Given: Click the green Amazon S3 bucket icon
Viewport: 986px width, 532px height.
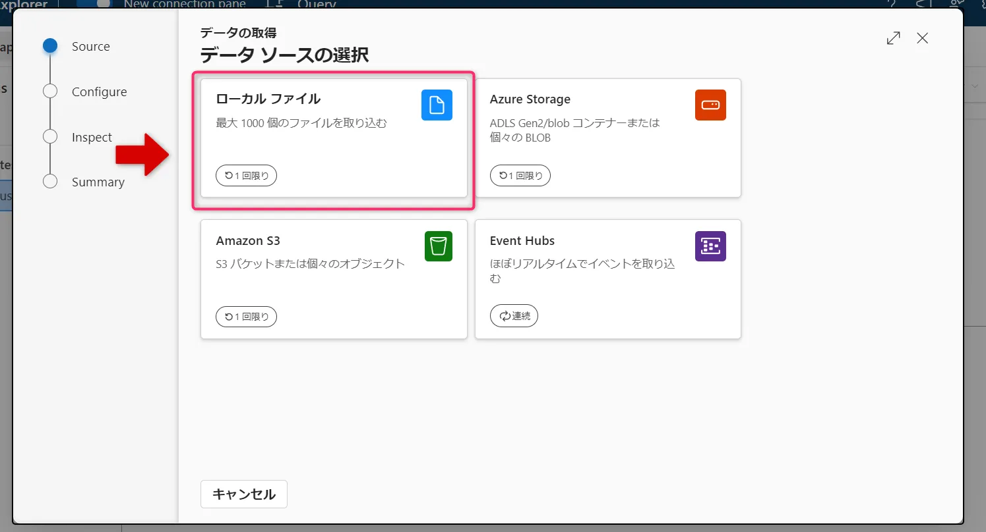Looking at the screenshot, I should click(439, 246).
